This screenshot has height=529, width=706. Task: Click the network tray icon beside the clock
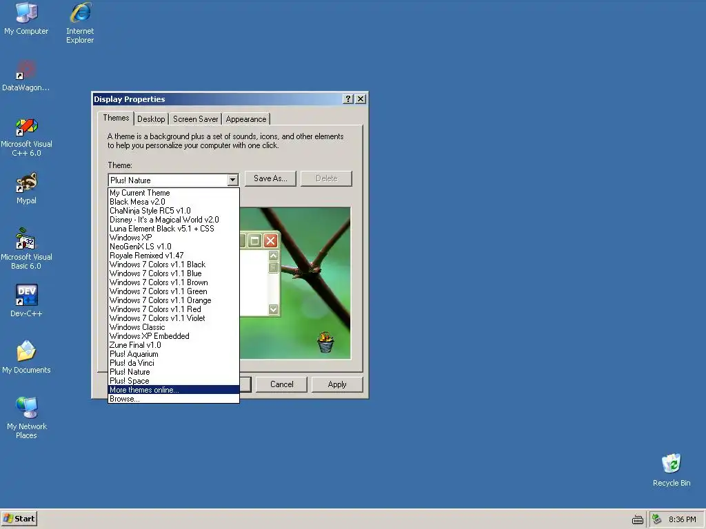[656, 519]
